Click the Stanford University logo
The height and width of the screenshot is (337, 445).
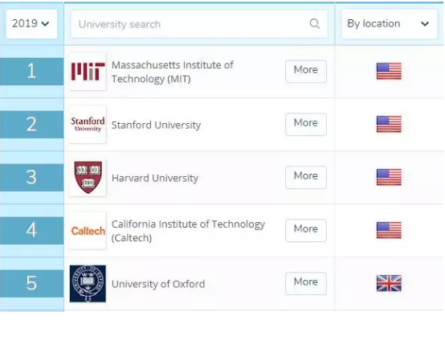pos(88,125)
